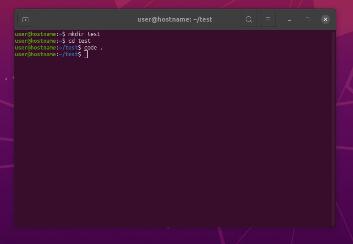Image resolution: width=353 pixels, height=244 pixels.
Task: Click the terminal cursor at the last prompt
Action: coord(86,54)
